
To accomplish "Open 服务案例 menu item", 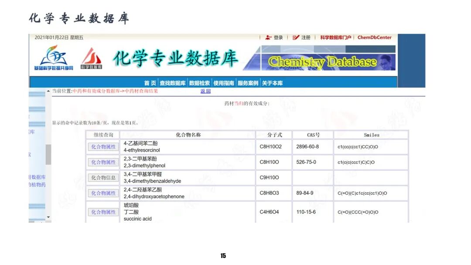I will (x=248, y=83).
